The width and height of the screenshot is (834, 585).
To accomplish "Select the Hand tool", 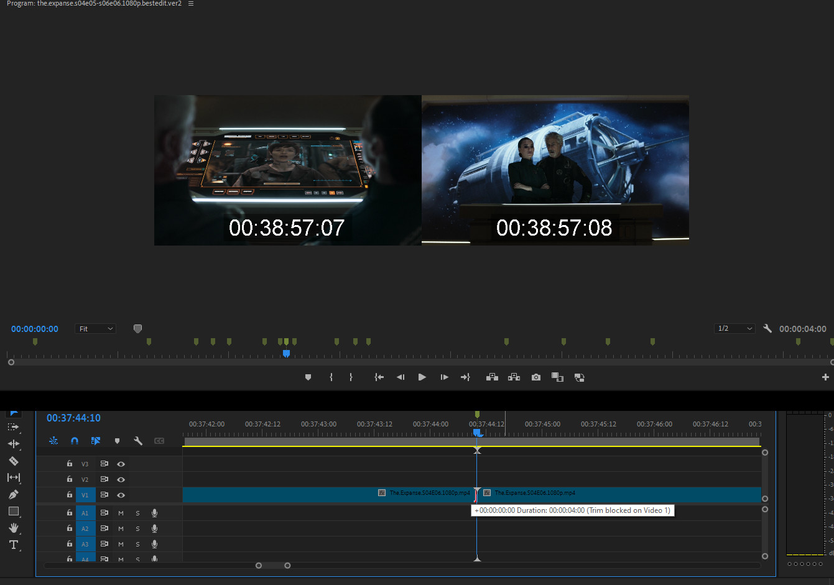I will tap(13, 528).
